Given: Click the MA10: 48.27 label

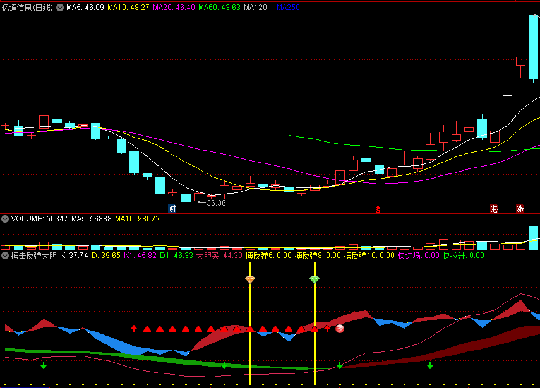Looking at the screenshot, I should 128,8.
